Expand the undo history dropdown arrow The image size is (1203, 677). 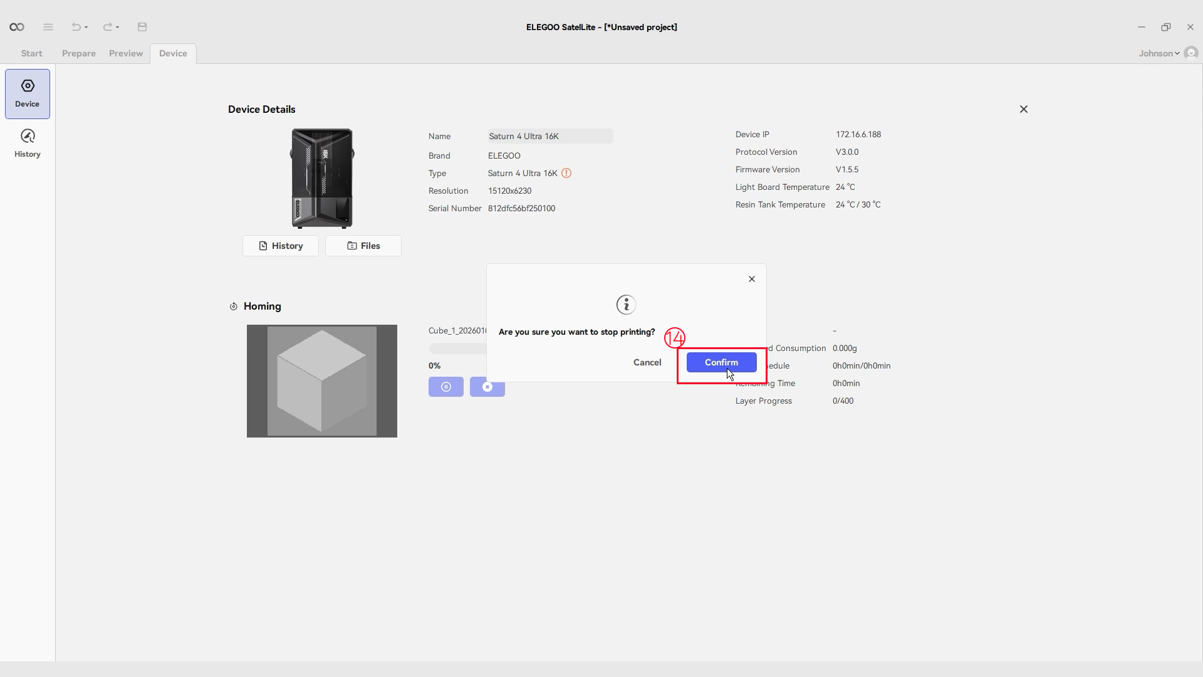(x=86, y=28)
